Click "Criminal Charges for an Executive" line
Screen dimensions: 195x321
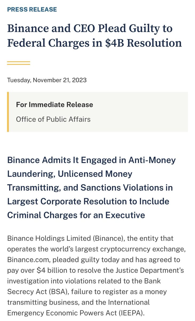tap(76, 215)
